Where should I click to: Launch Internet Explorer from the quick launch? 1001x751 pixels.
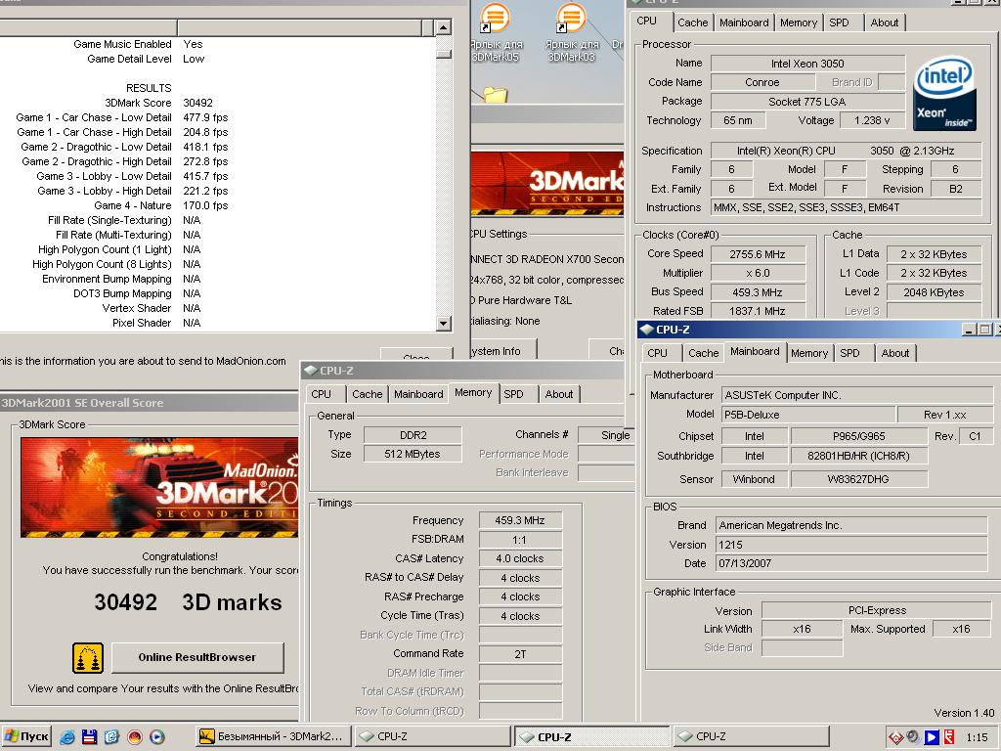point(67,737)
